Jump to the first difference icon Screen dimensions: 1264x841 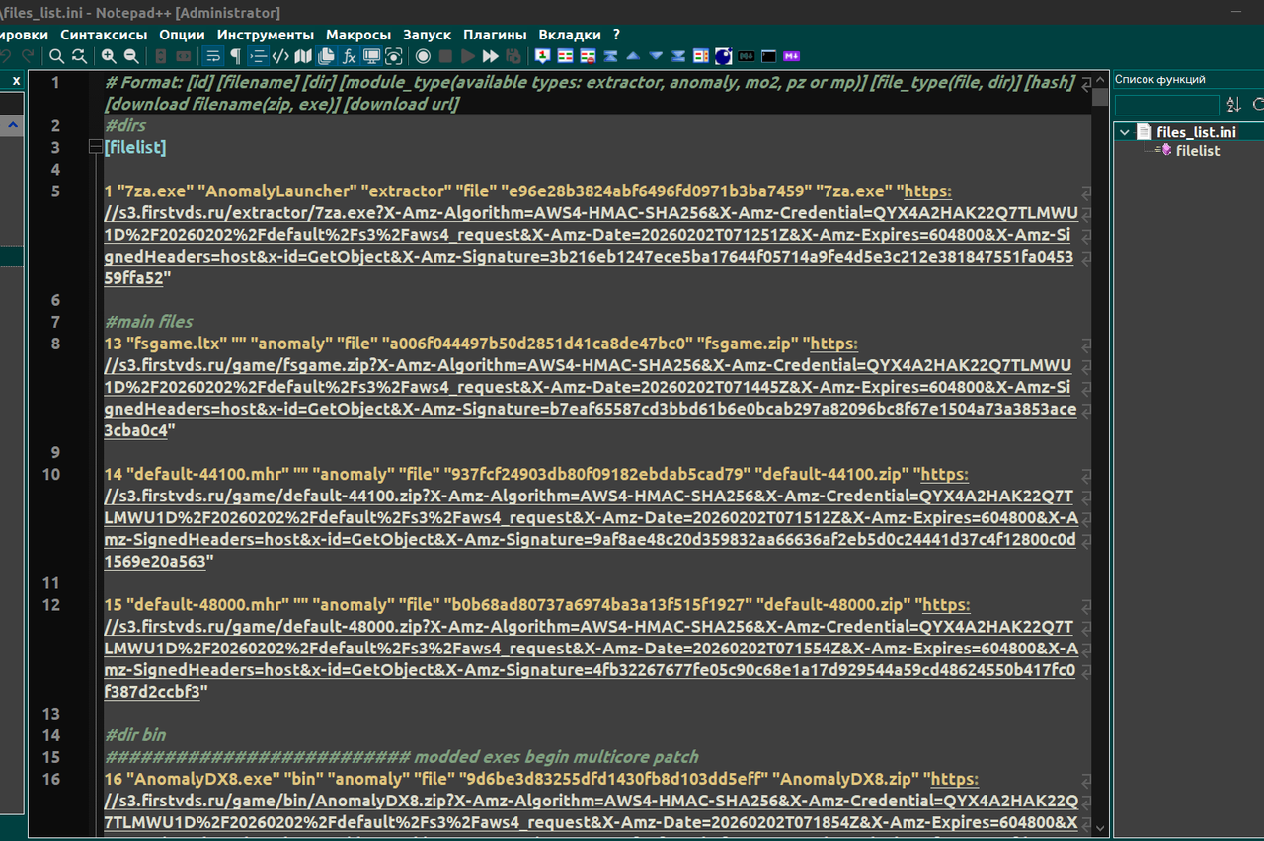coord(610,56)
